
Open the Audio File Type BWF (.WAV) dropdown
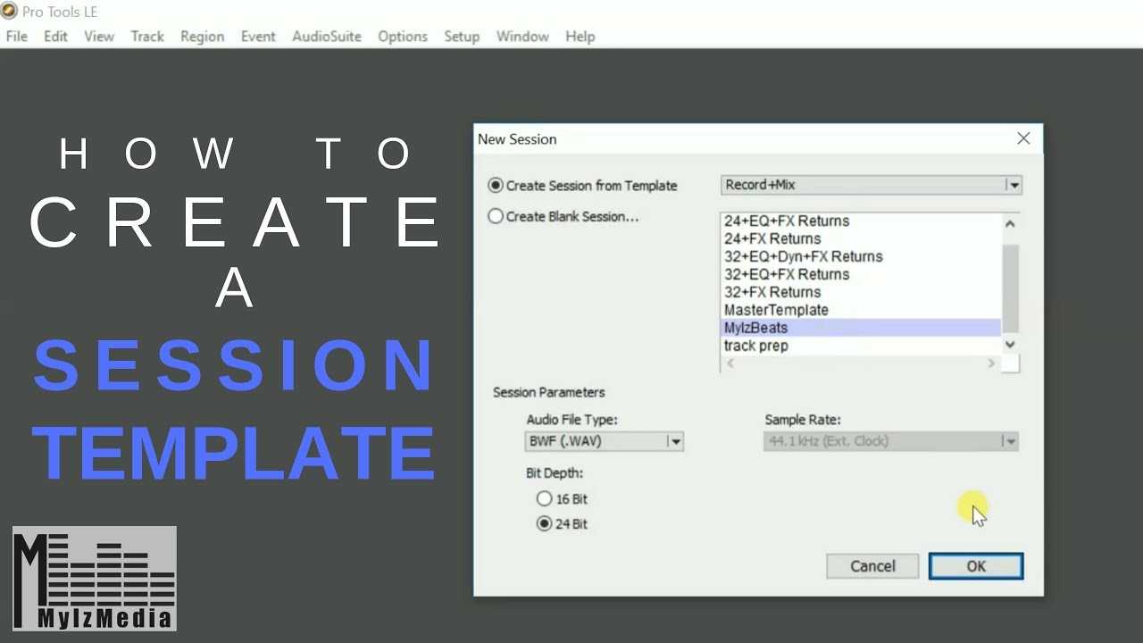[x=605, y=441]
